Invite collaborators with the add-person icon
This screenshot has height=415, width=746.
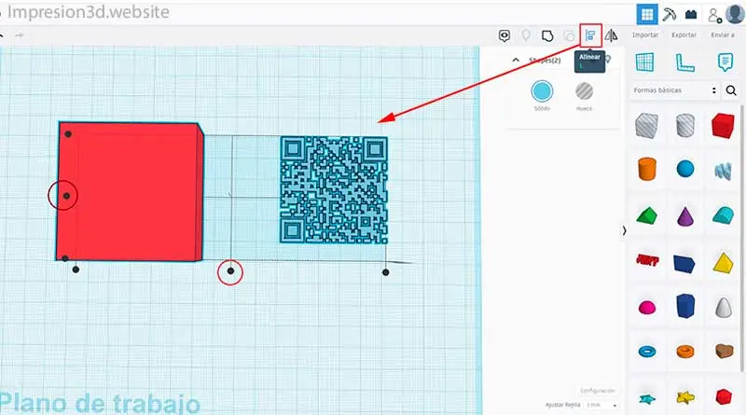[x=714, y=16]
